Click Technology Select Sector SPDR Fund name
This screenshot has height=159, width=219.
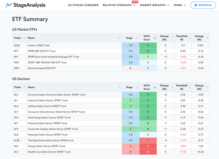click(49, 117)
